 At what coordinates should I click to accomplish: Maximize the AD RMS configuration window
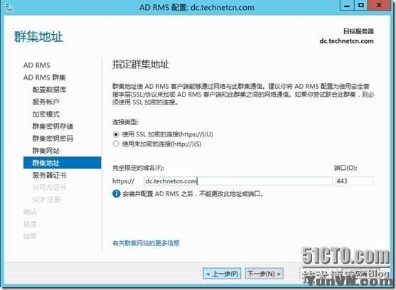pyautogui.click(x=361, y=6)
